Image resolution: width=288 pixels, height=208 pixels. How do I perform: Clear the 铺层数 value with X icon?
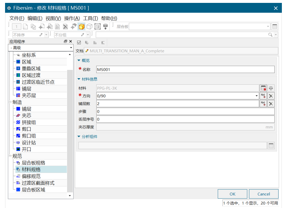click(271, 104)
